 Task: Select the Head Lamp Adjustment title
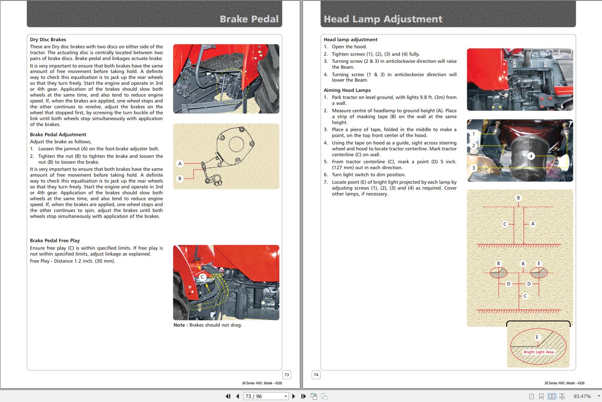[383, 19]
